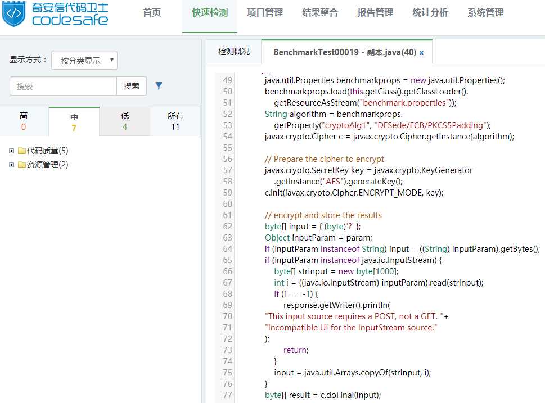Expand the 资源管理(2) tree node
This screenshot has width=545, height=403.
pyautogui.click(x=12, y=165)
